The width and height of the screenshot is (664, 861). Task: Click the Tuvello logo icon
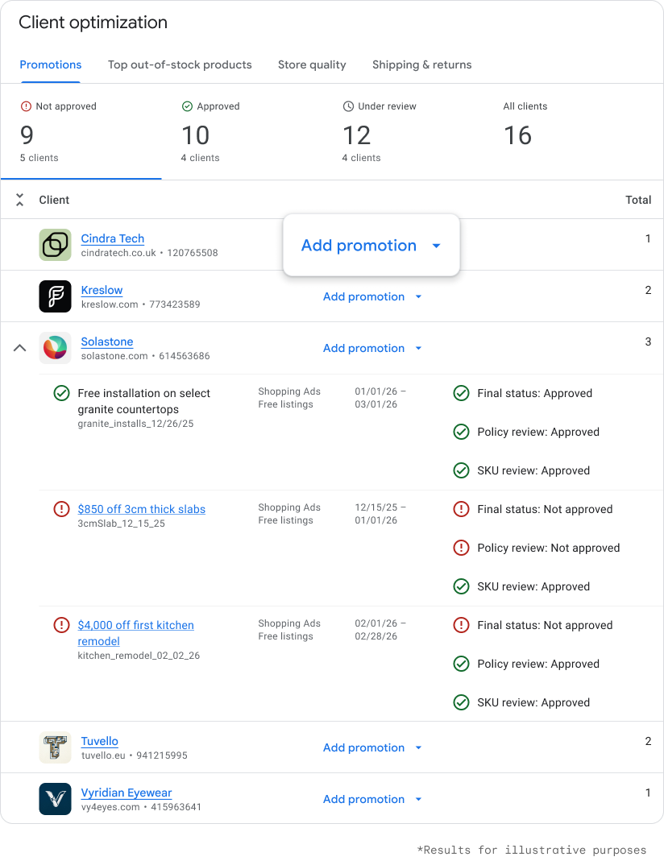[55, 747]
